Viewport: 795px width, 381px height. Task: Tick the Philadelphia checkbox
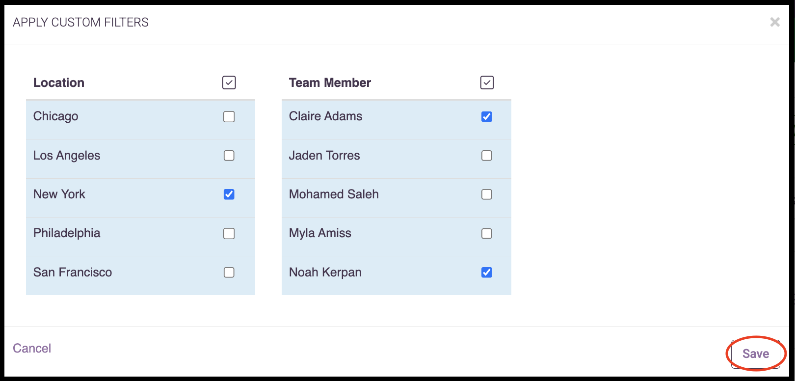pos(229,234)
